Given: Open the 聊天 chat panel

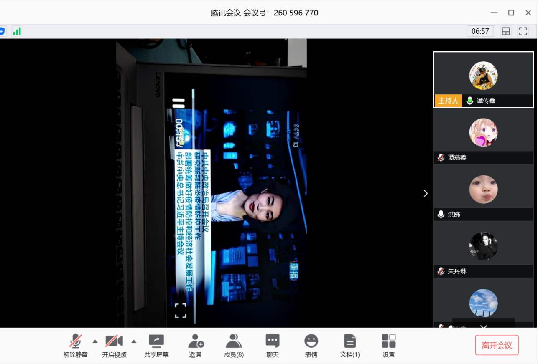Looking at the screenshot, I should coord(273,346).
